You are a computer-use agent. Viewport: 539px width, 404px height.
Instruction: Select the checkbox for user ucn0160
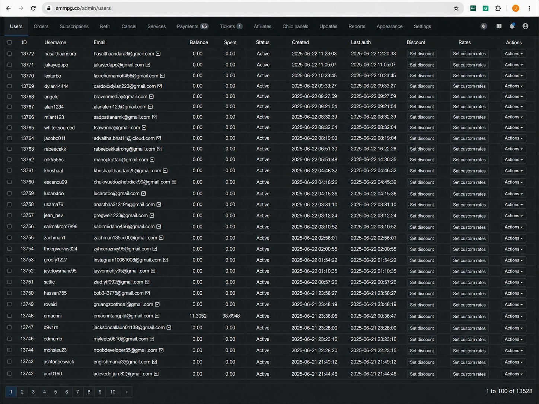coord(10,374)
